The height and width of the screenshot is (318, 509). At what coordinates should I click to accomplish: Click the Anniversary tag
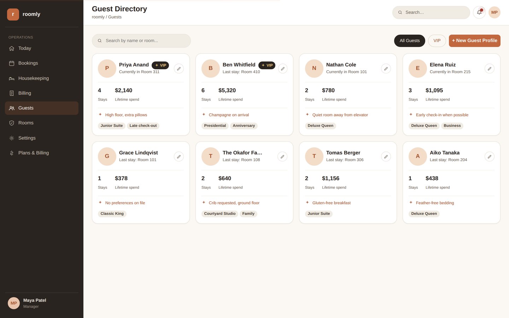(244, 126)
